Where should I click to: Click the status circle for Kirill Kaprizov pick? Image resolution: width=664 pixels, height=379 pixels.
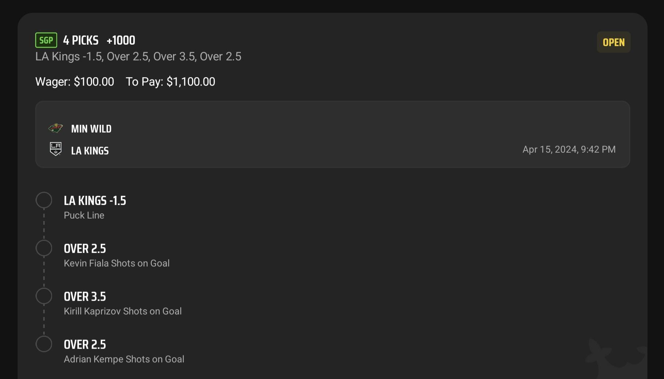(x=44, y=296)
